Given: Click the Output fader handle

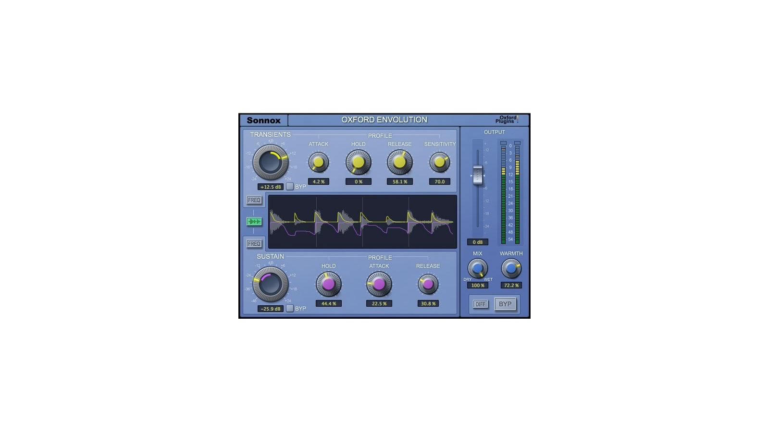Looking at the screenshot, I should (x=478, y=175).
